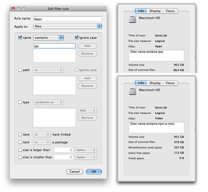The image size is (208, 192).
Task: Open the Apply to files dropdown
Action: point(67,26)
